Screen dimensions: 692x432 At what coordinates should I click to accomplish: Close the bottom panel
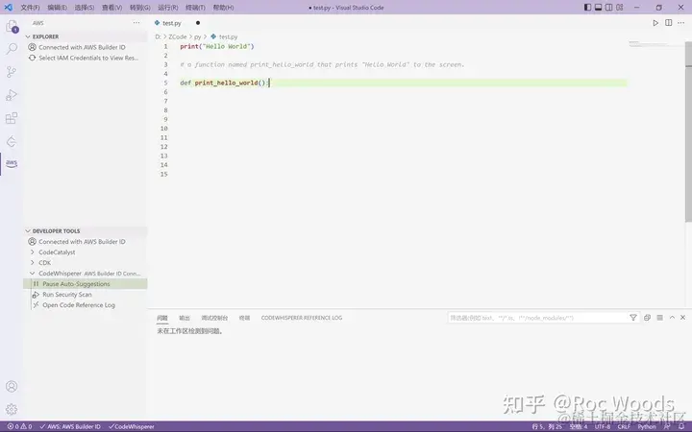682,318
